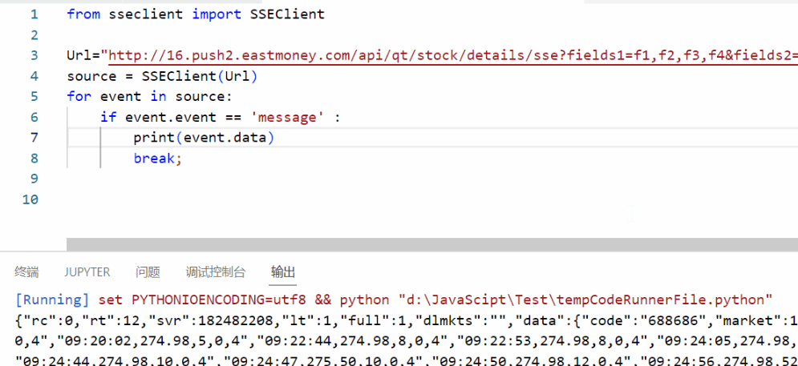The image size is (798, 366).
Task: Click line number 1 in the gutter
Action: 33,14
